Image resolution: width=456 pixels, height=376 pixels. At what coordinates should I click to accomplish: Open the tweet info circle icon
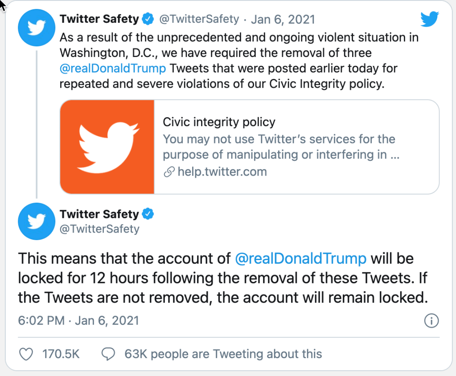[431, 320]
